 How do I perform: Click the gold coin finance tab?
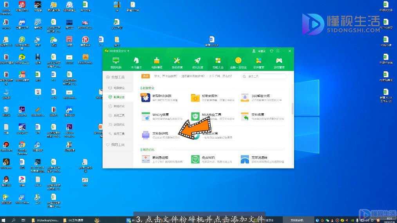tap(238, 63)
